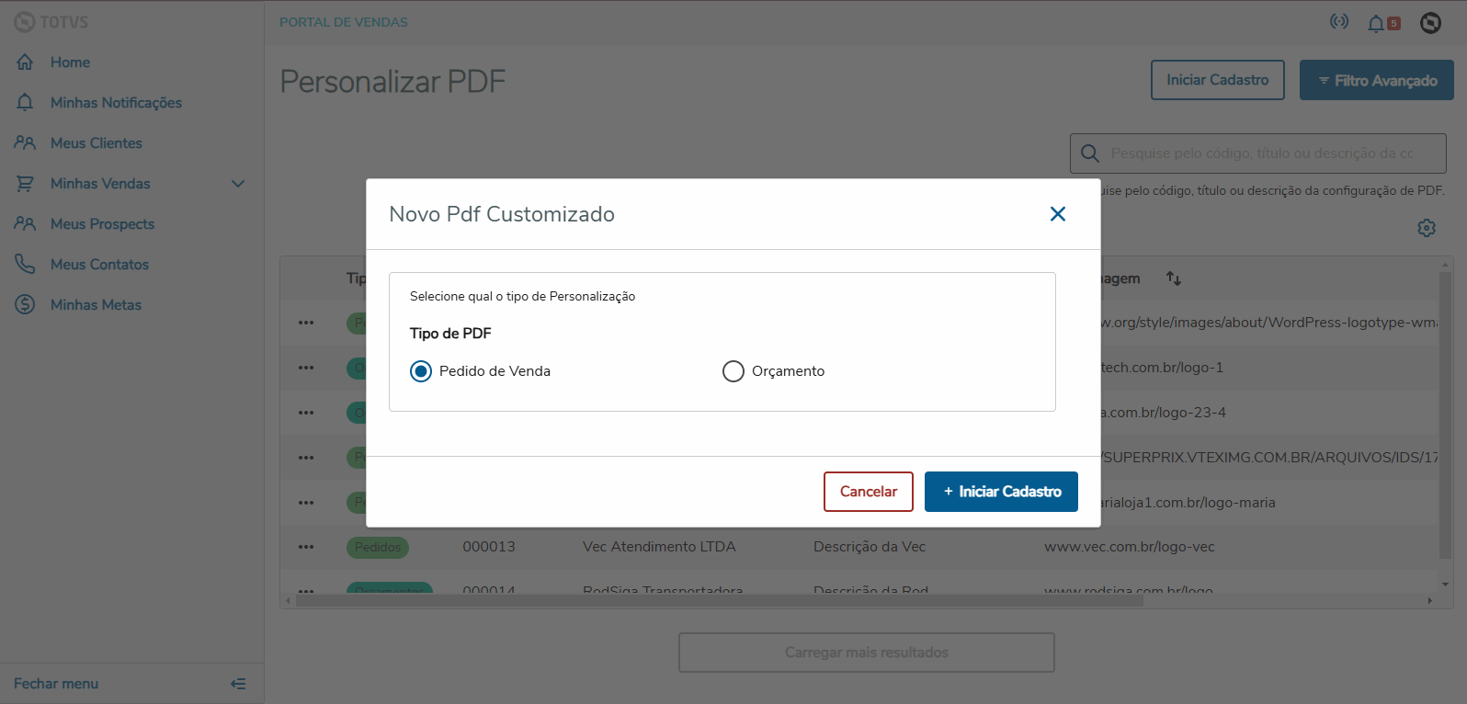1467x704 pixels.
Task: Go to Meus Clientes menu item
Action: [96, 143]
